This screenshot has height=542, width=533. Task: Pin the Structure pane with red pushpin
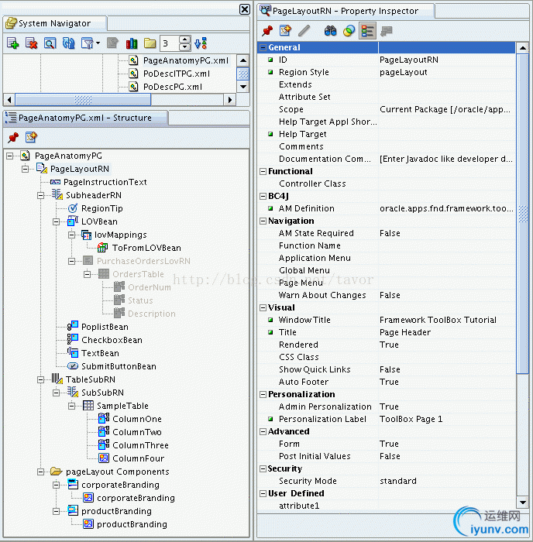(13, 137)
